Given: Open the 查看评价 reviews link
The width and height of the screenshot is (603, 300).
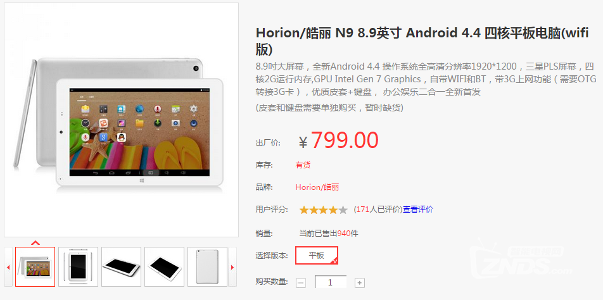Looking at the screenshot, I should 417,209.
